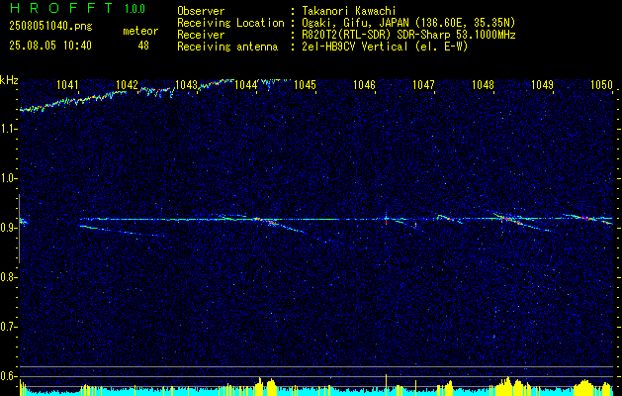Screen dimensions: 622x396
Task: Click the meteor label
Action: [x=140, y=31]
